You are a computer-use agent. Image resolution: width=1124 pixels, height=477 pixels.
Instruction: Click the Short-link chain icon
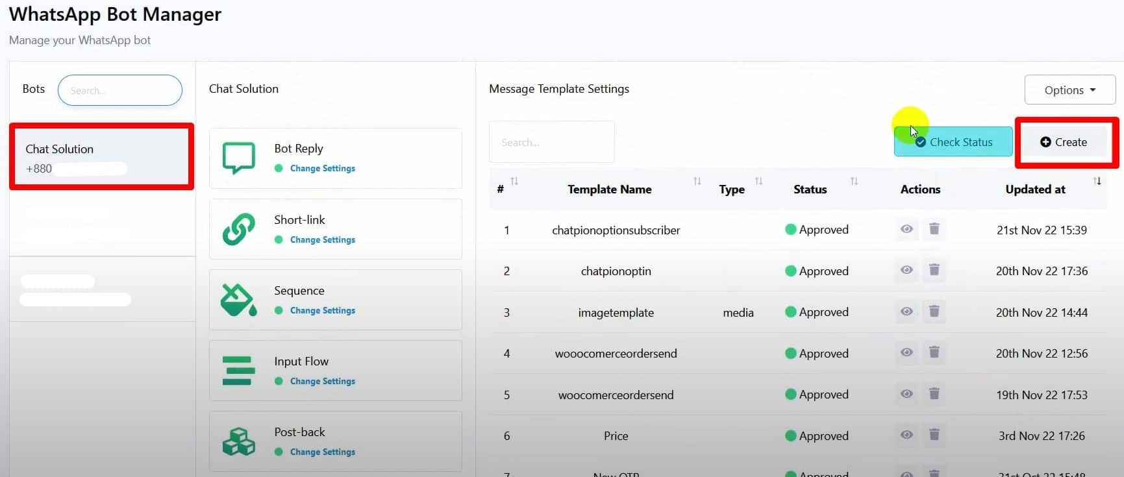[x=238, y=229]
